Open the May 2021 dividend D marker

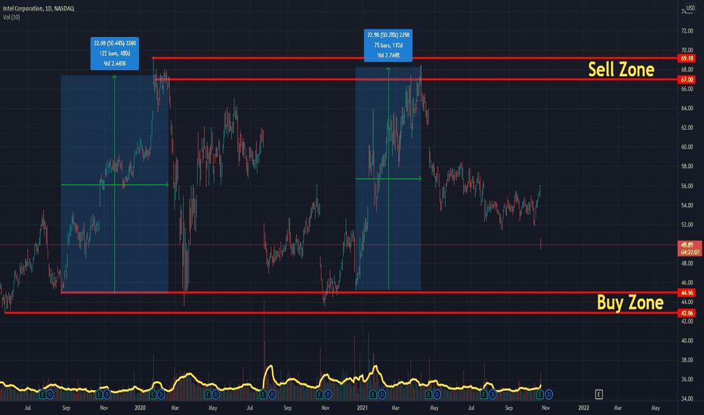[x=437, y=395]
